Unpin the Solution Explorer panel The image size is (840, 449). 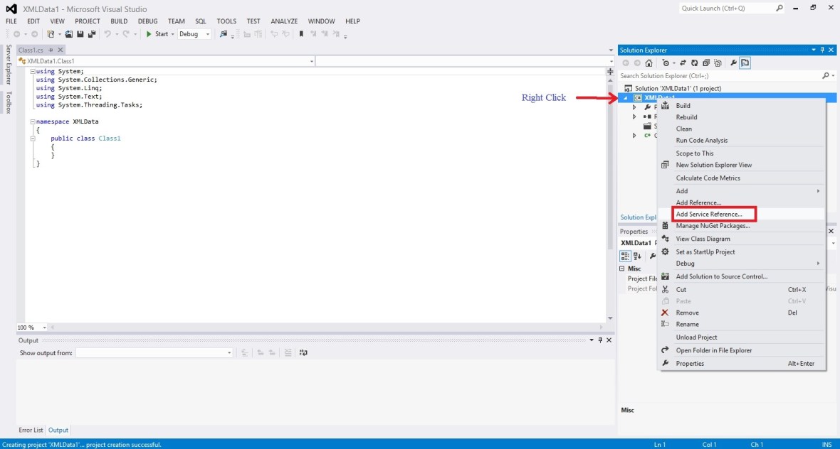[x=822, y=50]
